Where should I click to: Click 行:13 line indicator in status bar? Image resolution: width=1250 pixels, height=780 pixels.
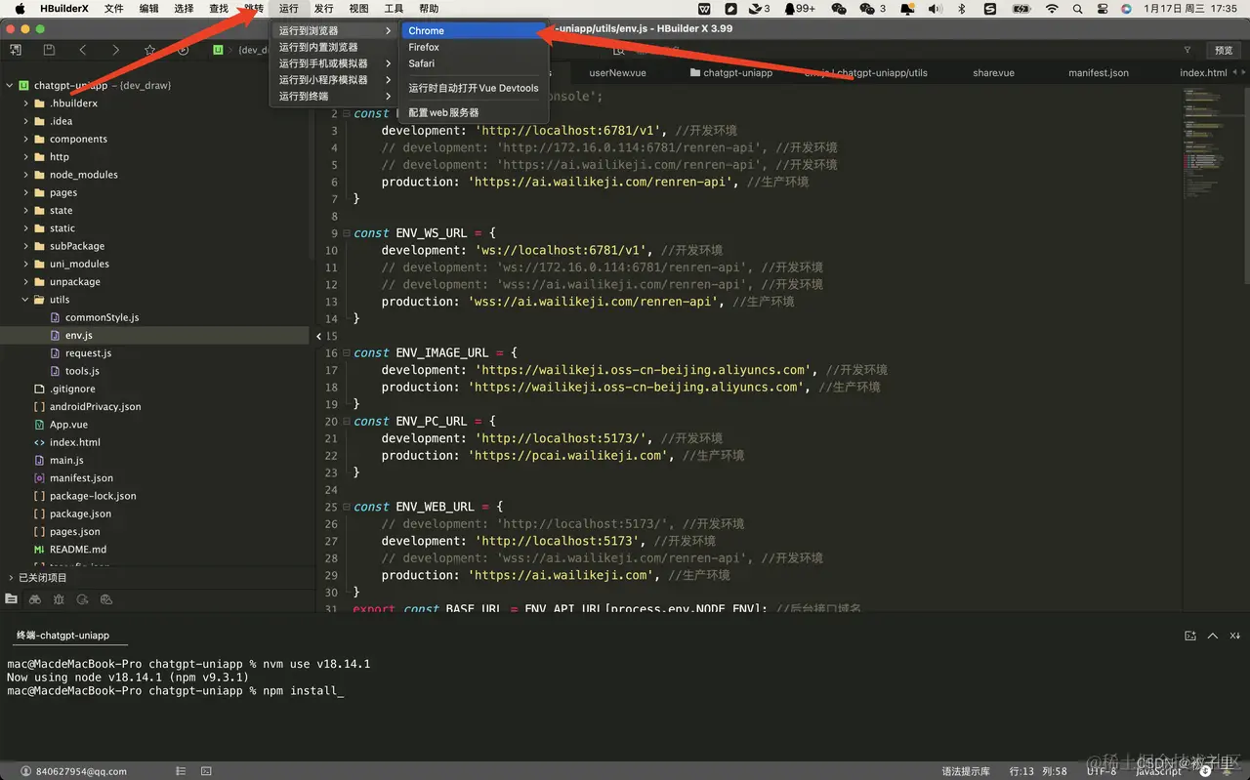(1021, 771)
